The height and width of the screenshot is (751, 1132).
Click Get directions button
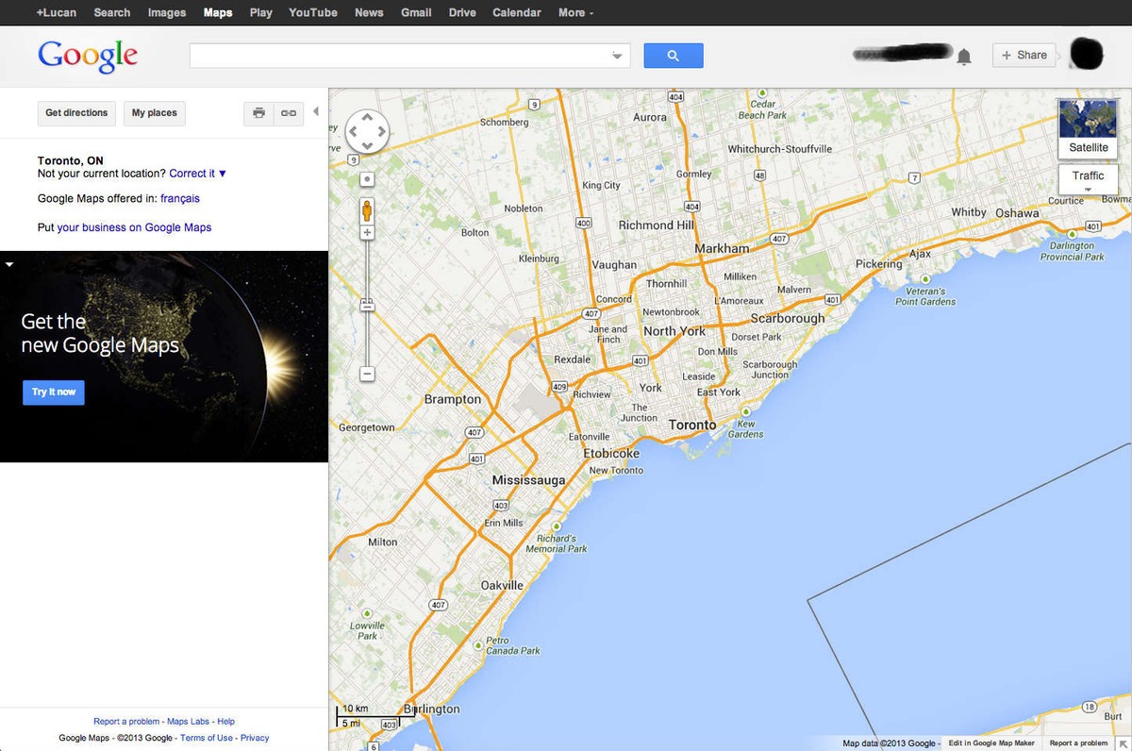coord(76,113)
